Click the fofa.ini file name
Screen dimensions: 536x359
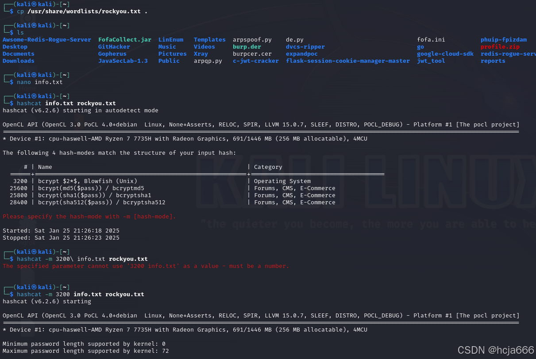(431, 40)
